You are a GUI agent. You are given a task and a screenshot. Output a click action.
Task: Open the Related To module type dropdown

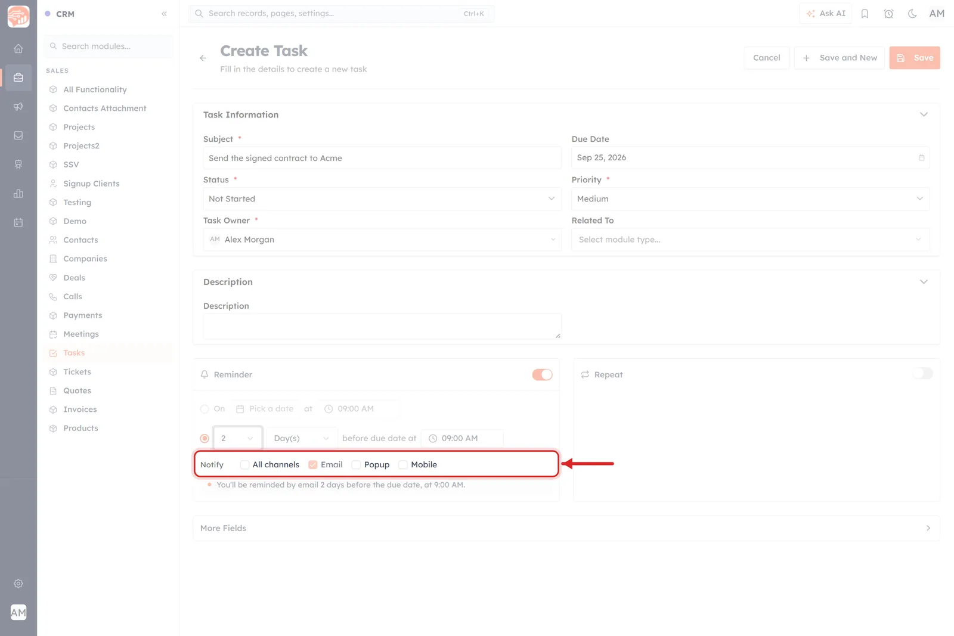coord(750,240)
